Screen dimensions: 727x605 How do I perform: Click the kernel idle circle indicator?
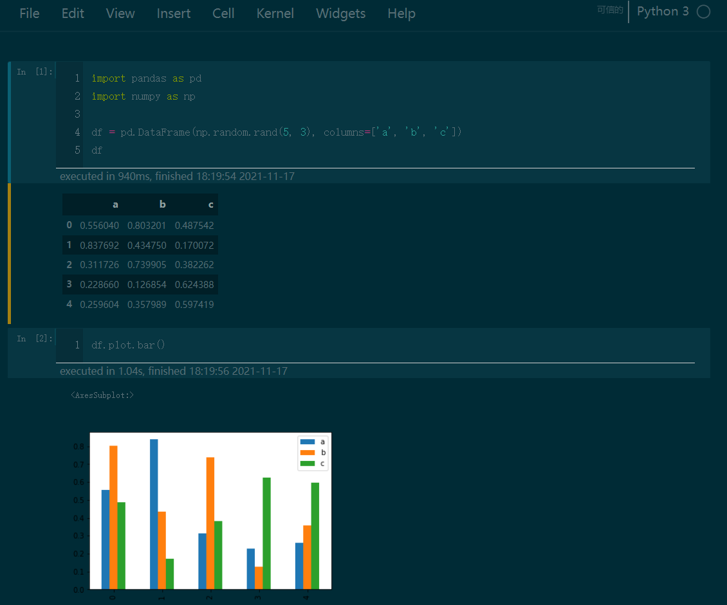[703, 12]
